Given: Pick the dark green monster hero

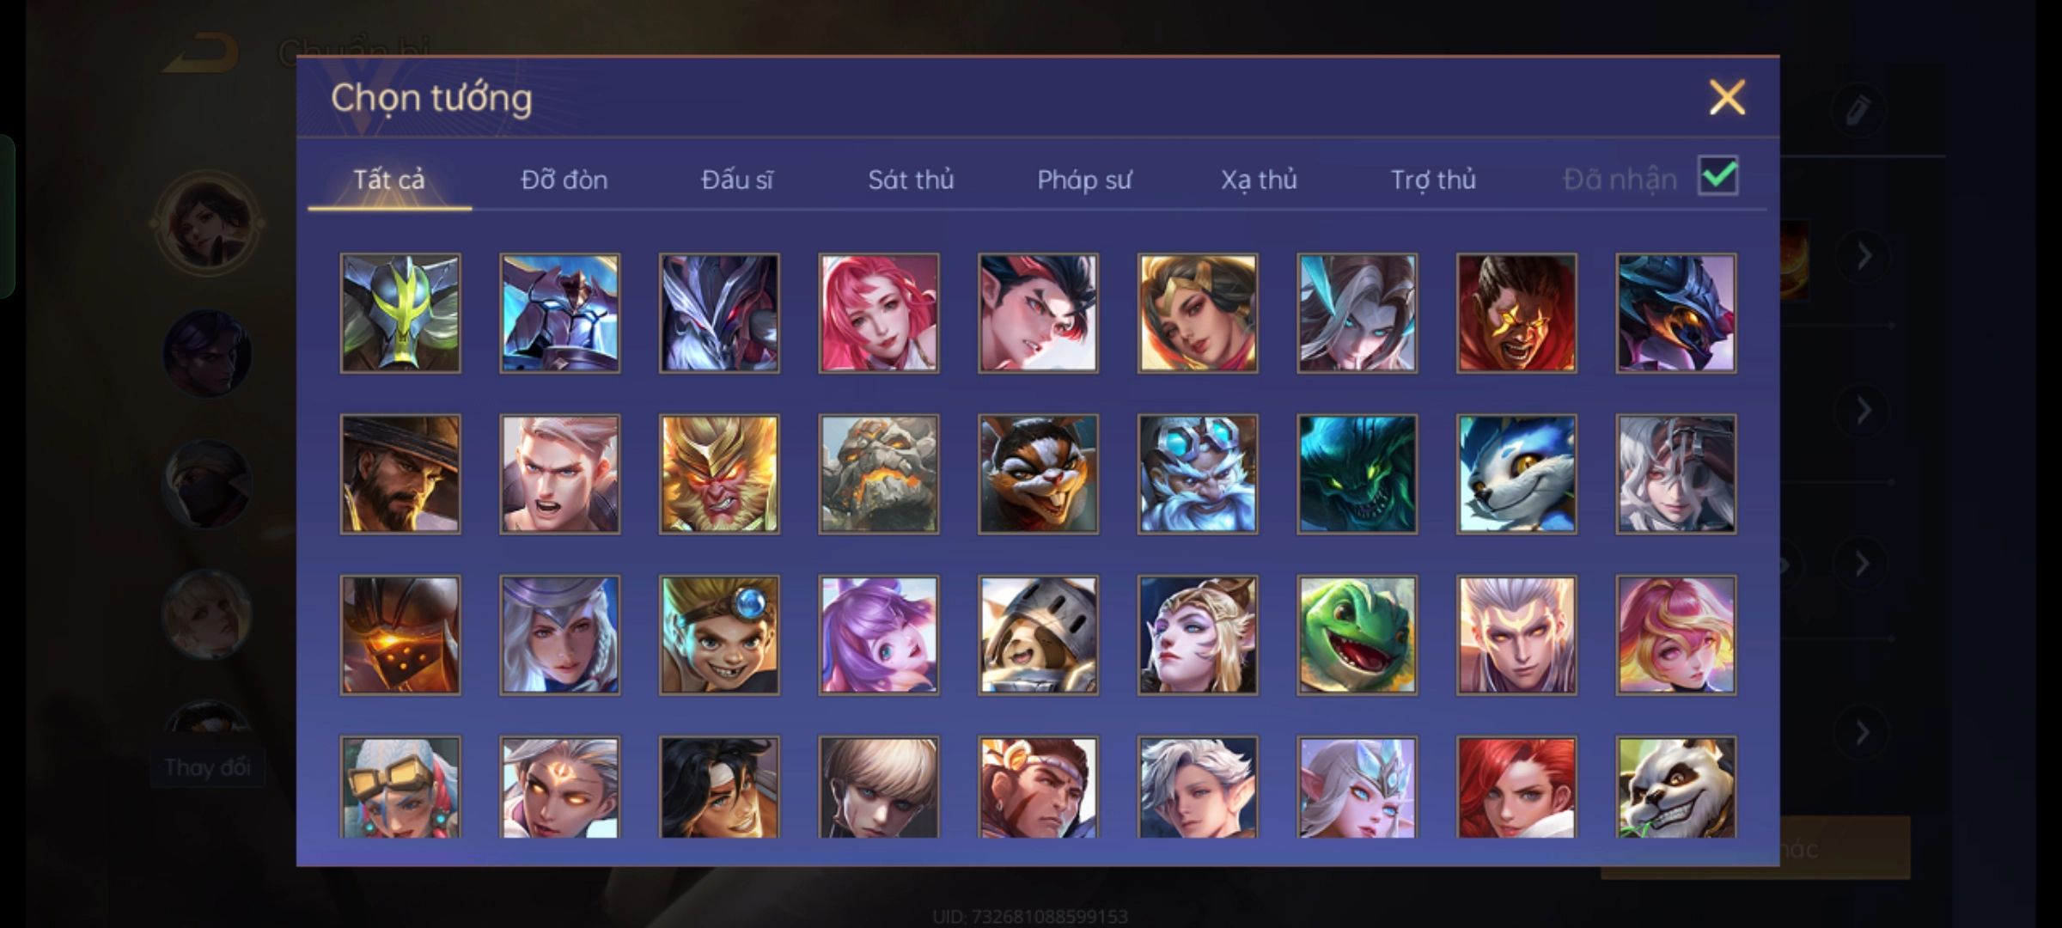Looking at the screenshot, I should point(1357,474).
